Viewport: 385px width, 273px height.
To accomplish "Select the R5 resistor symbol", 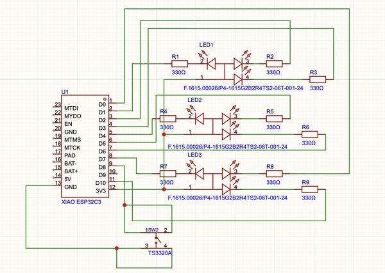I will pos(274,119).
